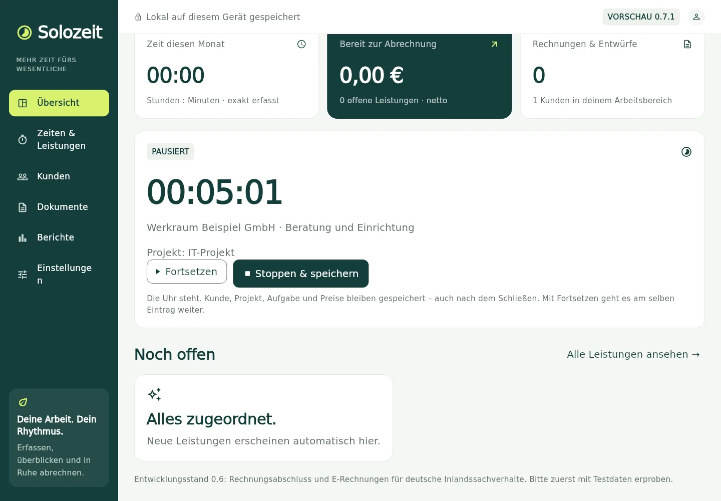
Task: Click the document icon on Rechnungen & Entwürfe
Action: 687,44
